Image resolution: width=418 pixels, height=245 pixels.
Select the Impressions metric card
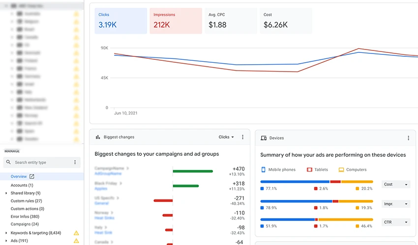[176, 21]
